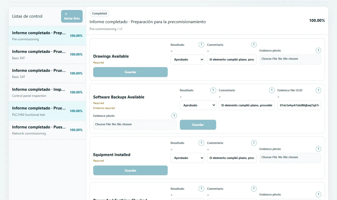Viewport: 337px width, 200px height.
Task: Expand the Resultado dropdown for Drawings Available
Action: pos(187,59)
